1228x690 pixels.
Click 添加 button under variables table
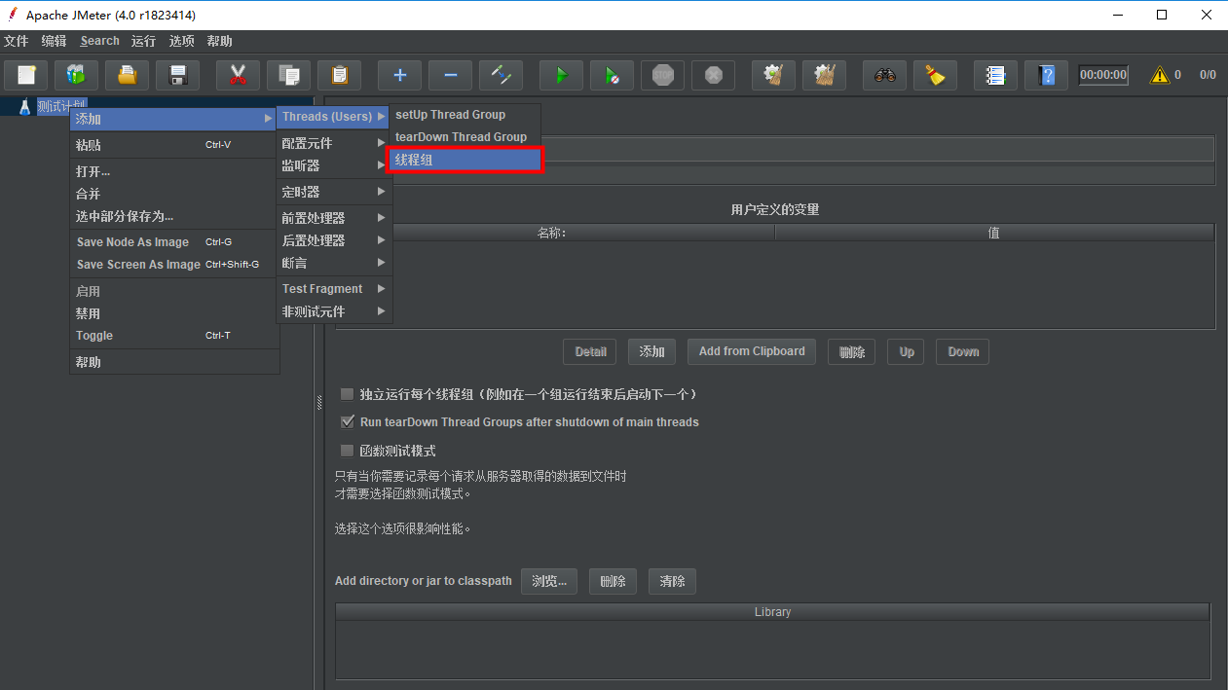(x=652, y=351)
